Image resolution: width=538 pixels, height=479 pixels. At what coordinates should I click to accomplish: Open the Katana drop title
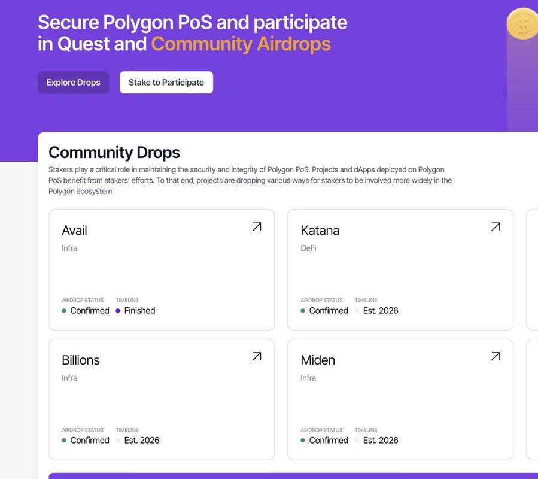coord(320,231)
